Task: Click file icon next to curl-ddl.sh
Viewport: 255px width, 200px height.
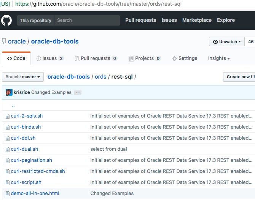Action: click(x=8, y=138)
